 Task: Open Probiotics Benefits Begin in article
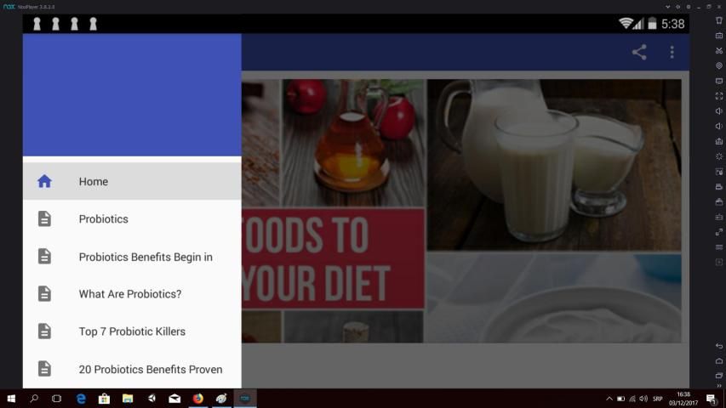146,257
